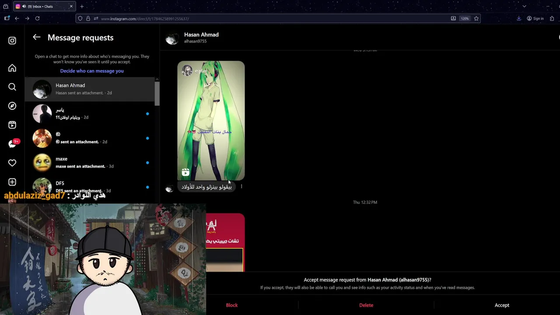Screen dimensions: 560x315
Task: Open Hasan Ahmad message request row
Action: [x=90, y=89]
